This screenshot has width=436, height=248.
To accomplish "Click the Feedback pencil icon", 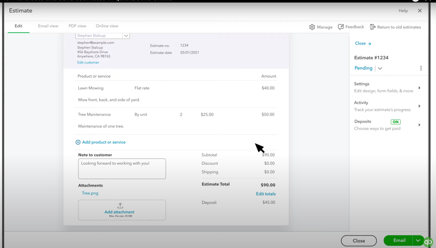I will click(x=341, y=27).
